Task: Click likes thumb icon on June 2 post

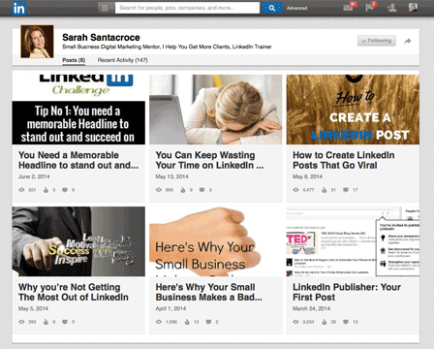Action: [x=46, y=190]
